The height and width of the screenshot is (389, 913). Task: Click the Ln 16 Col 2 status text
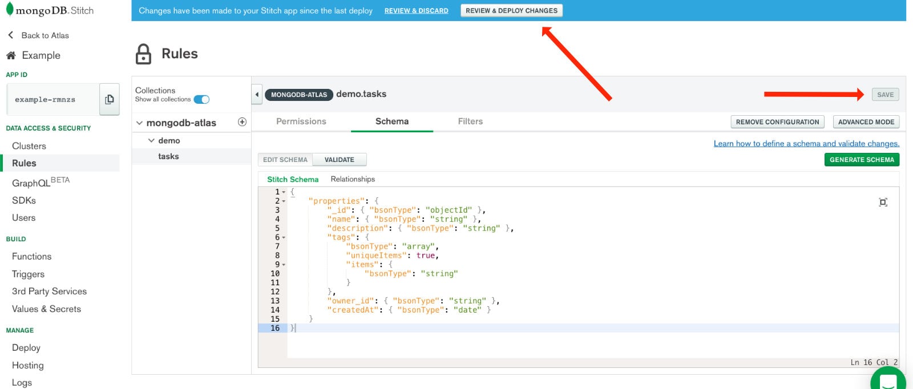[874, 362]
